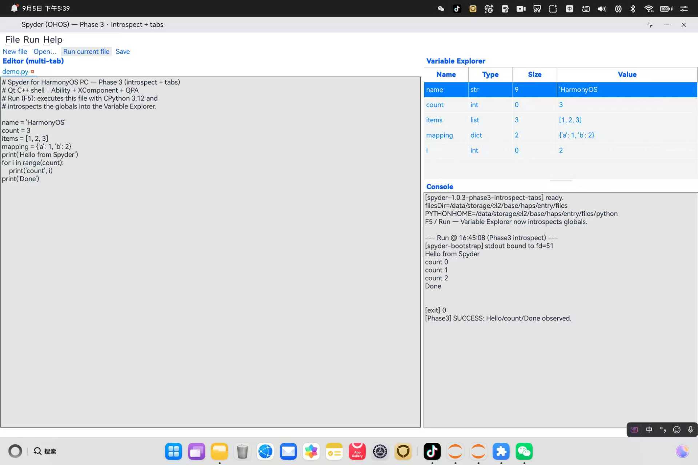Open the Notes checklist icon in the dock

click(x=334, y=452)
